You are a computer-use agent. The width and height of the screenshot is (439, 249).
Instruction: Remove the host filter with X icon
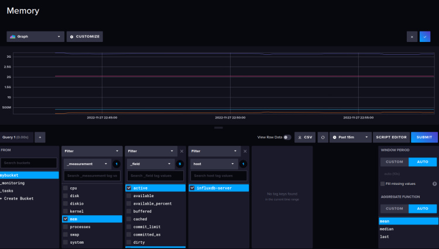click(245, 151)
